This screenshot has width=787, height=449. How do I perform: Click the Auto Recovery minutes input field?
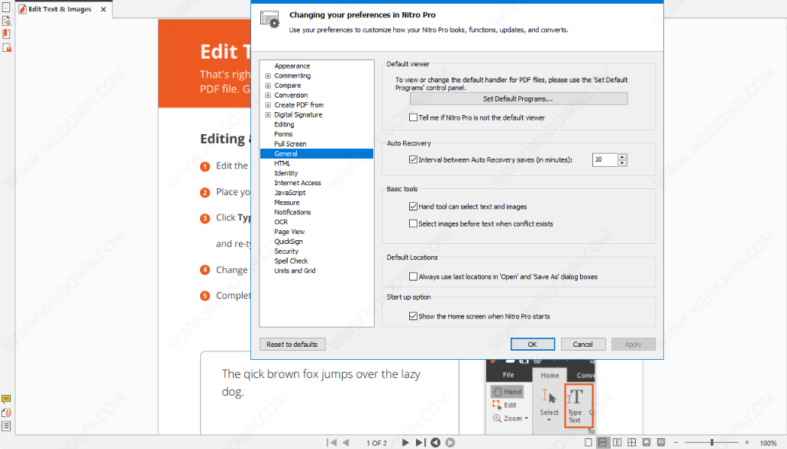click(605, 160)
